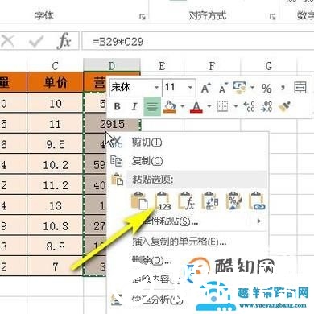Image resolution: width=314 pixels, height=314 pixels.
Task: Open 对齐方式 group dialog launcher
Action: point(273,17)
